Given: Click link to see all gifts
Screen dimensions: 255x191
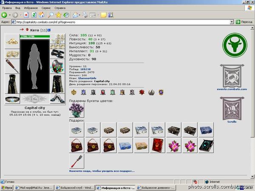Looking at the screenshot, I should point(102,171).
